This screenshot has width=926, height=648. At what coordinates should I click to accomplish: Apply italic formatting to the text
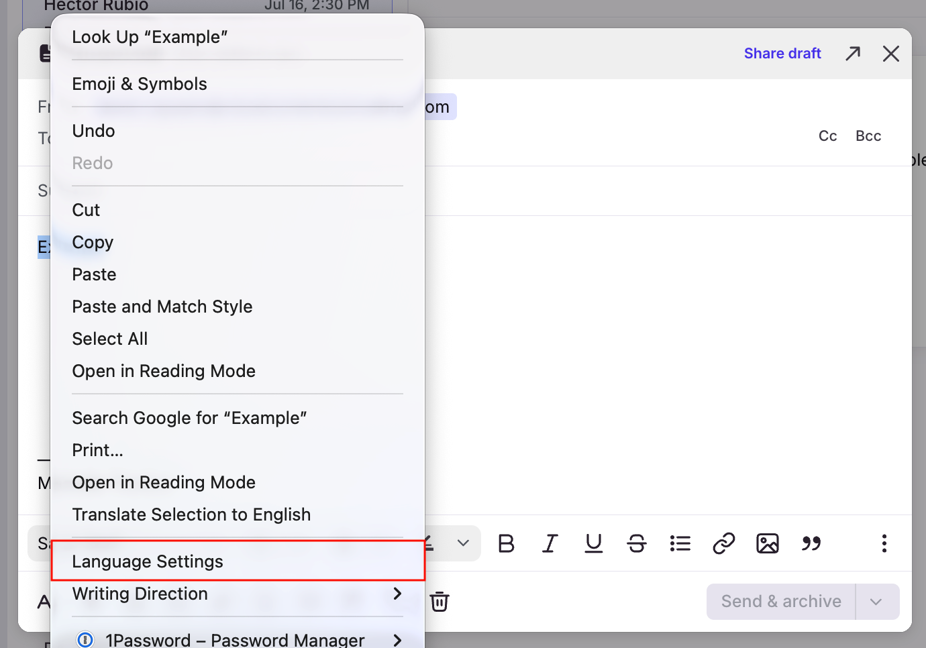pos(550,543)
